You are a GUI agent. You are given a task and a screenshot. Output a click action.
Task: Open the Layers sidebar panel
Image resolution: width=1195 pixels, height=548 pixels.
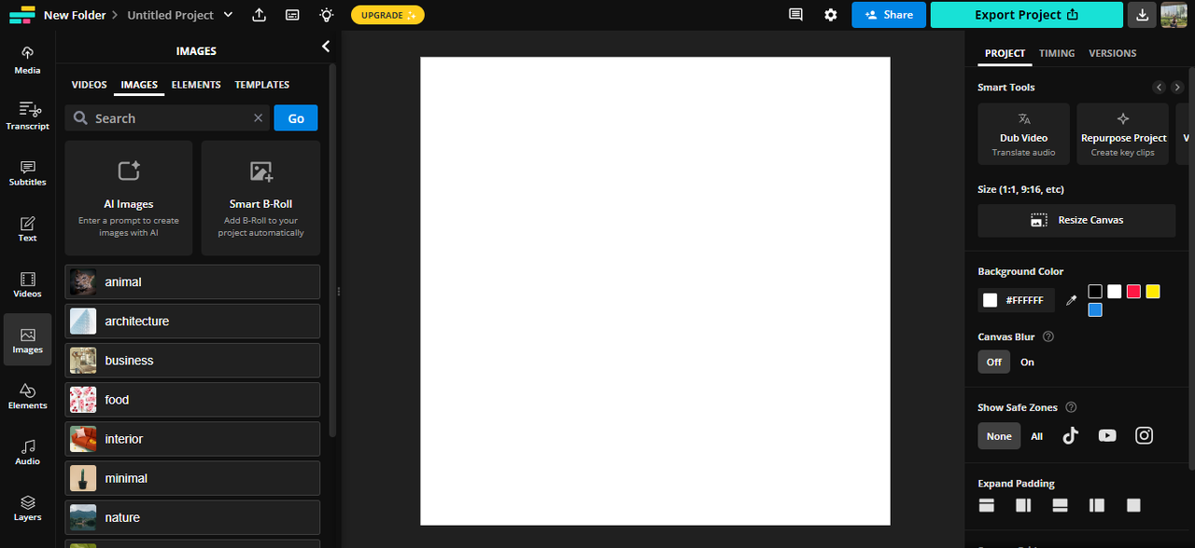point(27,507)
